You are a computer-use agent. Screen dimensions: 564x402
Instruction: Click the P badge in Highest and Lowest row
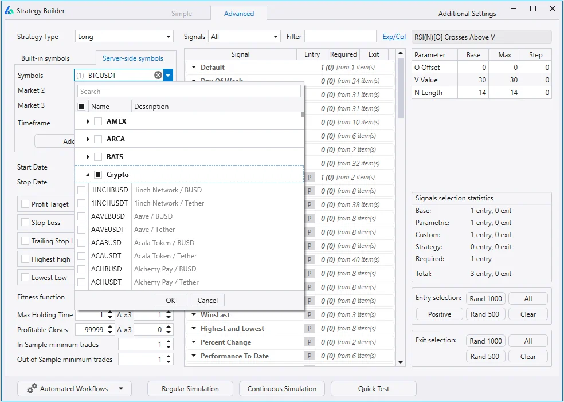309,328
